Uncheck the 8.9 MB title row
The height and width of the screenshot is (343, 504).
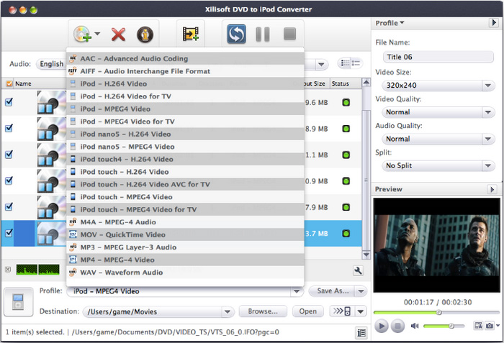[x=9, y=128]
